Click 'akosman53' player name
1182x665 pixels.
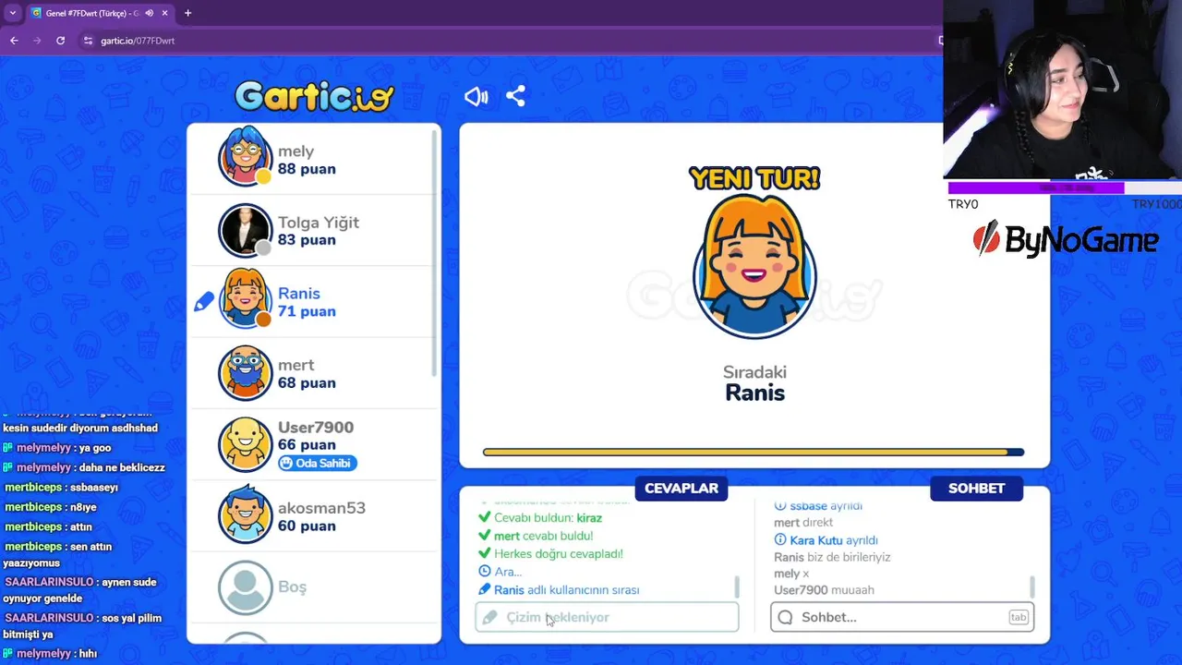tap(321, 508)
